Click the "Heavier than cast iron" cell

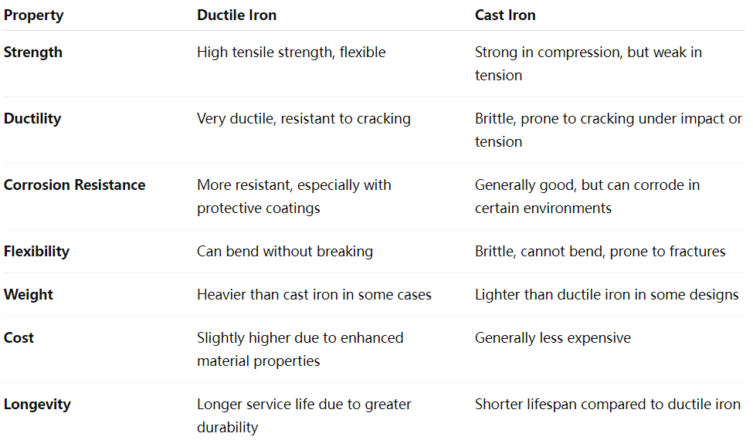[x=314, y=295]
